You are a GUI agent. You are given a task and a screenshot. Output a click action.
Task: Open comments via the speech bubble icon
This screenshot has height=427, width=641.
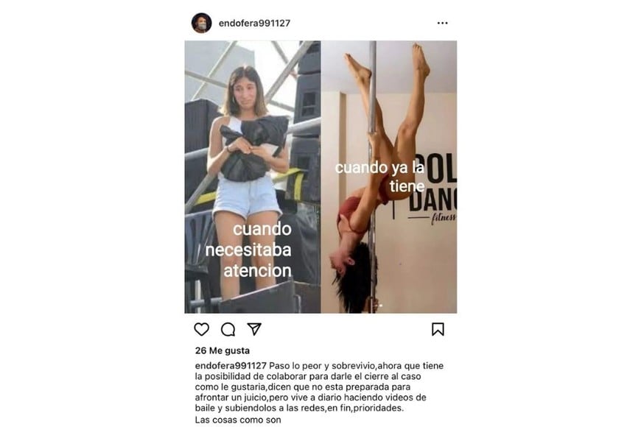pyautogui.click(x=228, y=329)
